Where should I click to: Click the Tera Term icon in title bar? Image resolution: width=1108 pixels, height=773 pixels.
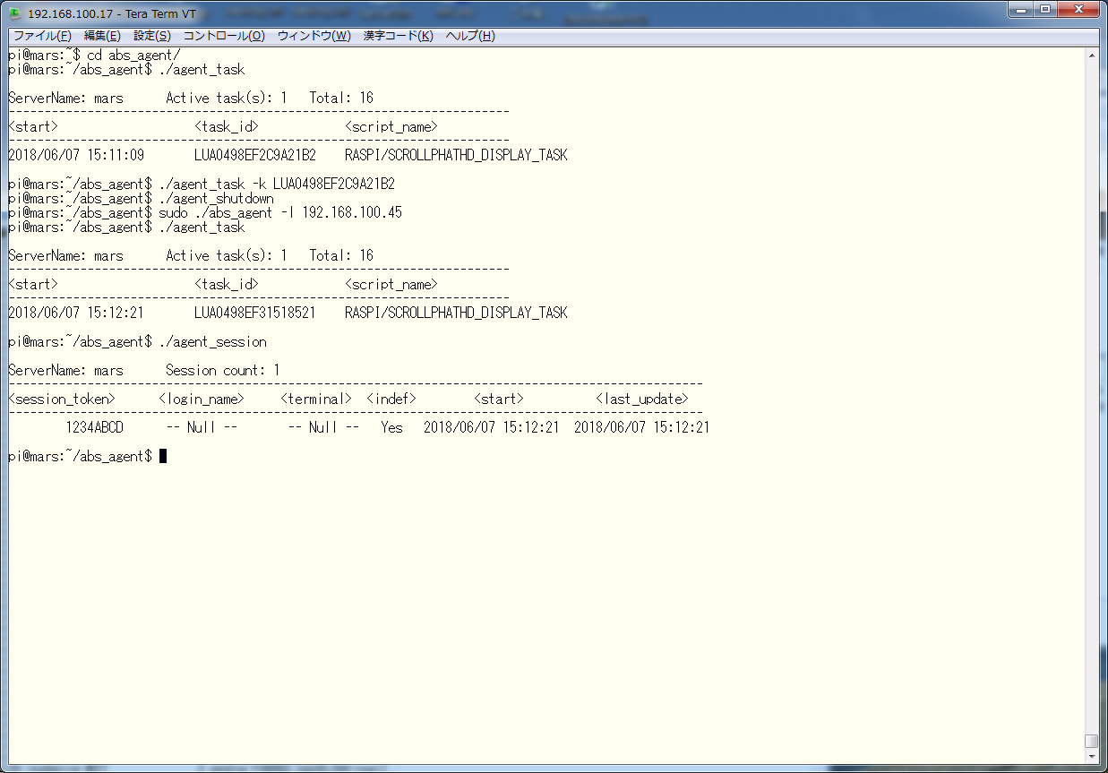[x=14, y=14]
